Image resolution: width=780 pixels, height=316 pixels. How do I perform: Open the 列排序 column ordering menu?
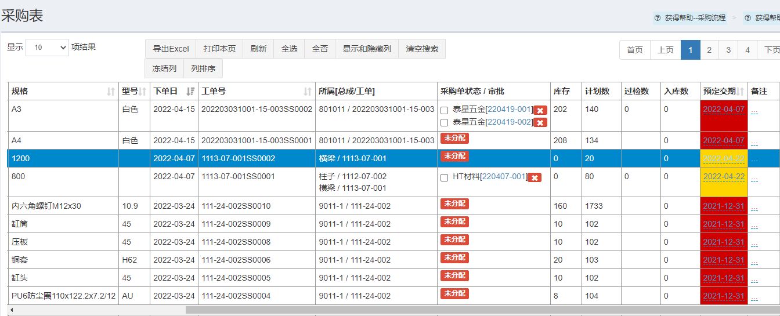[203, 68]
